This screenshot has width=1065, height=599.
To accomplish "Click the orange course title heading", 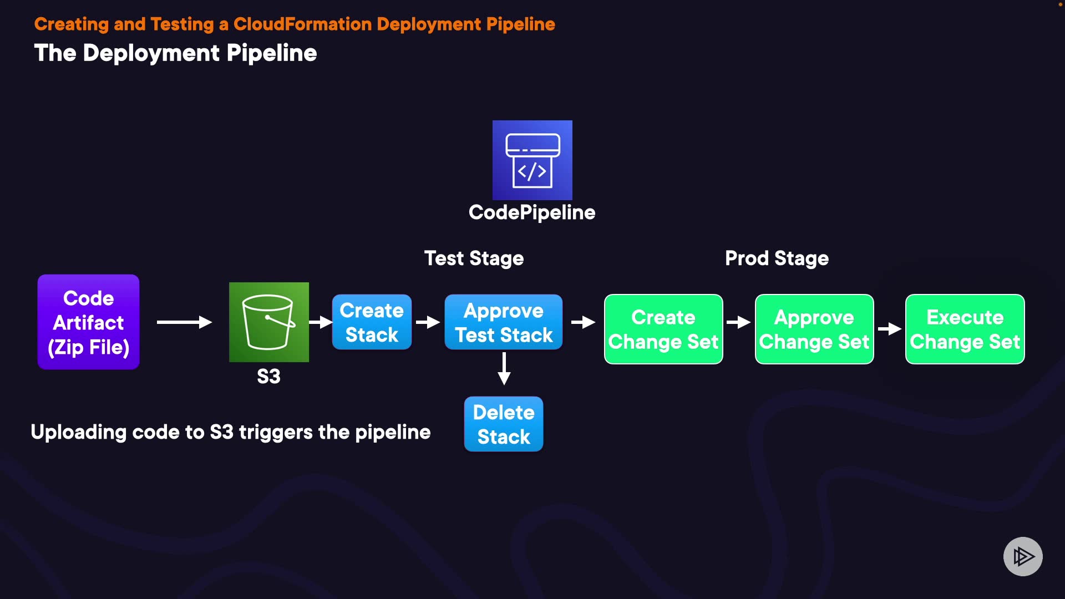I will (x=295, y=24).
